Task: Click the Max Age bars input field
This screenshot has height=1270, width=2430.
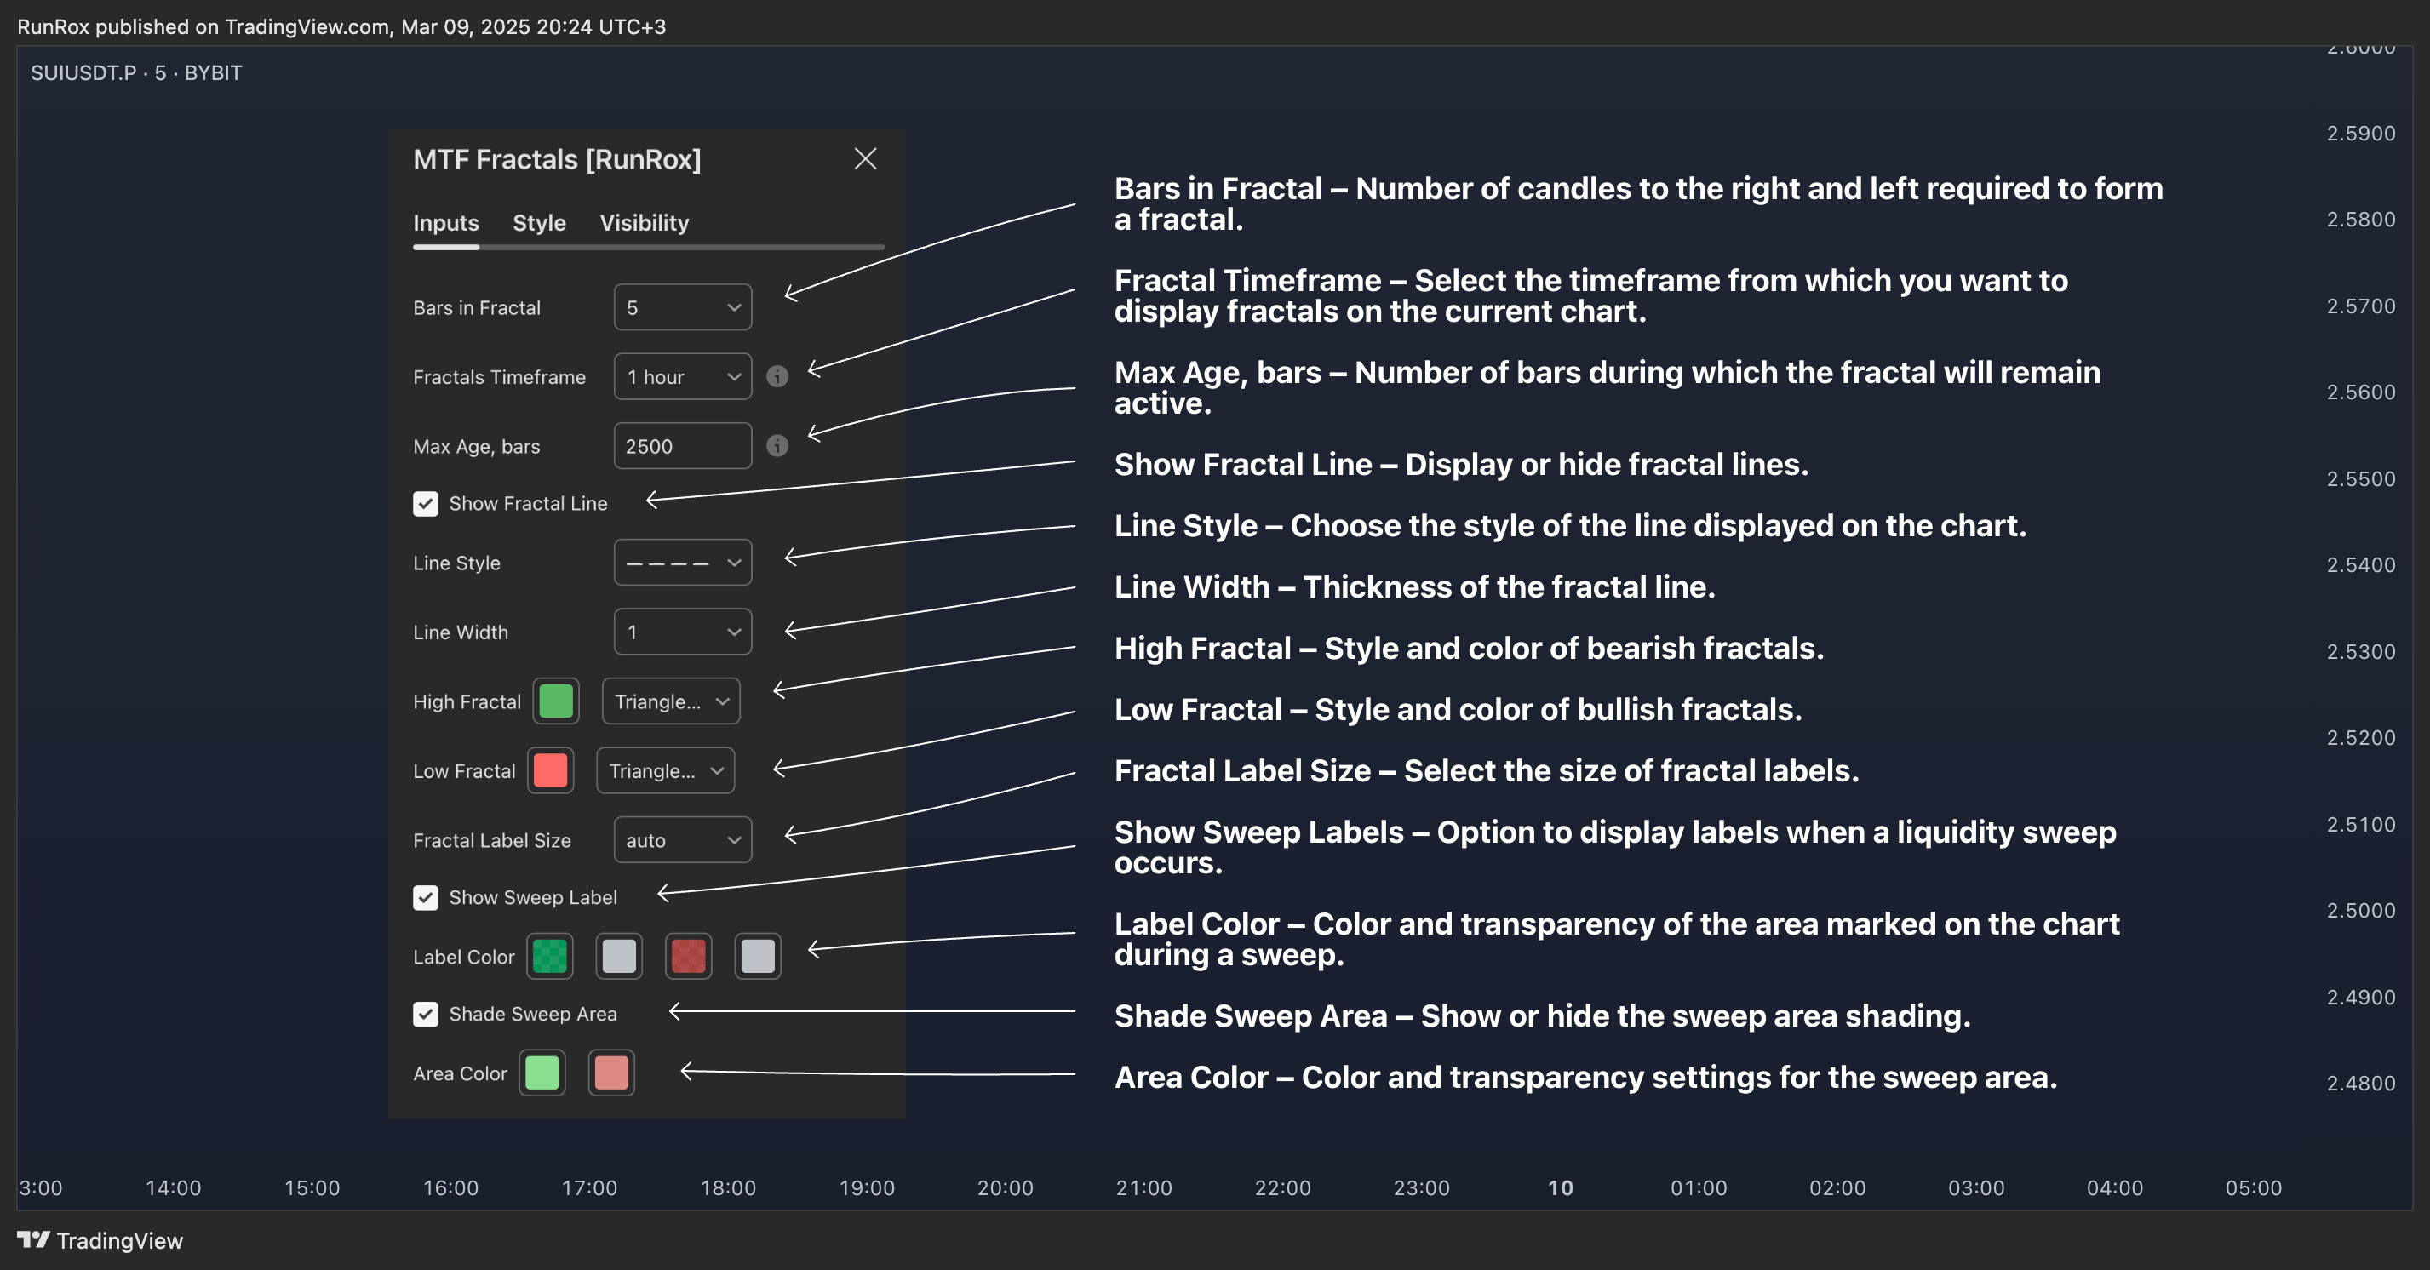Action: (x=682, y=446)
